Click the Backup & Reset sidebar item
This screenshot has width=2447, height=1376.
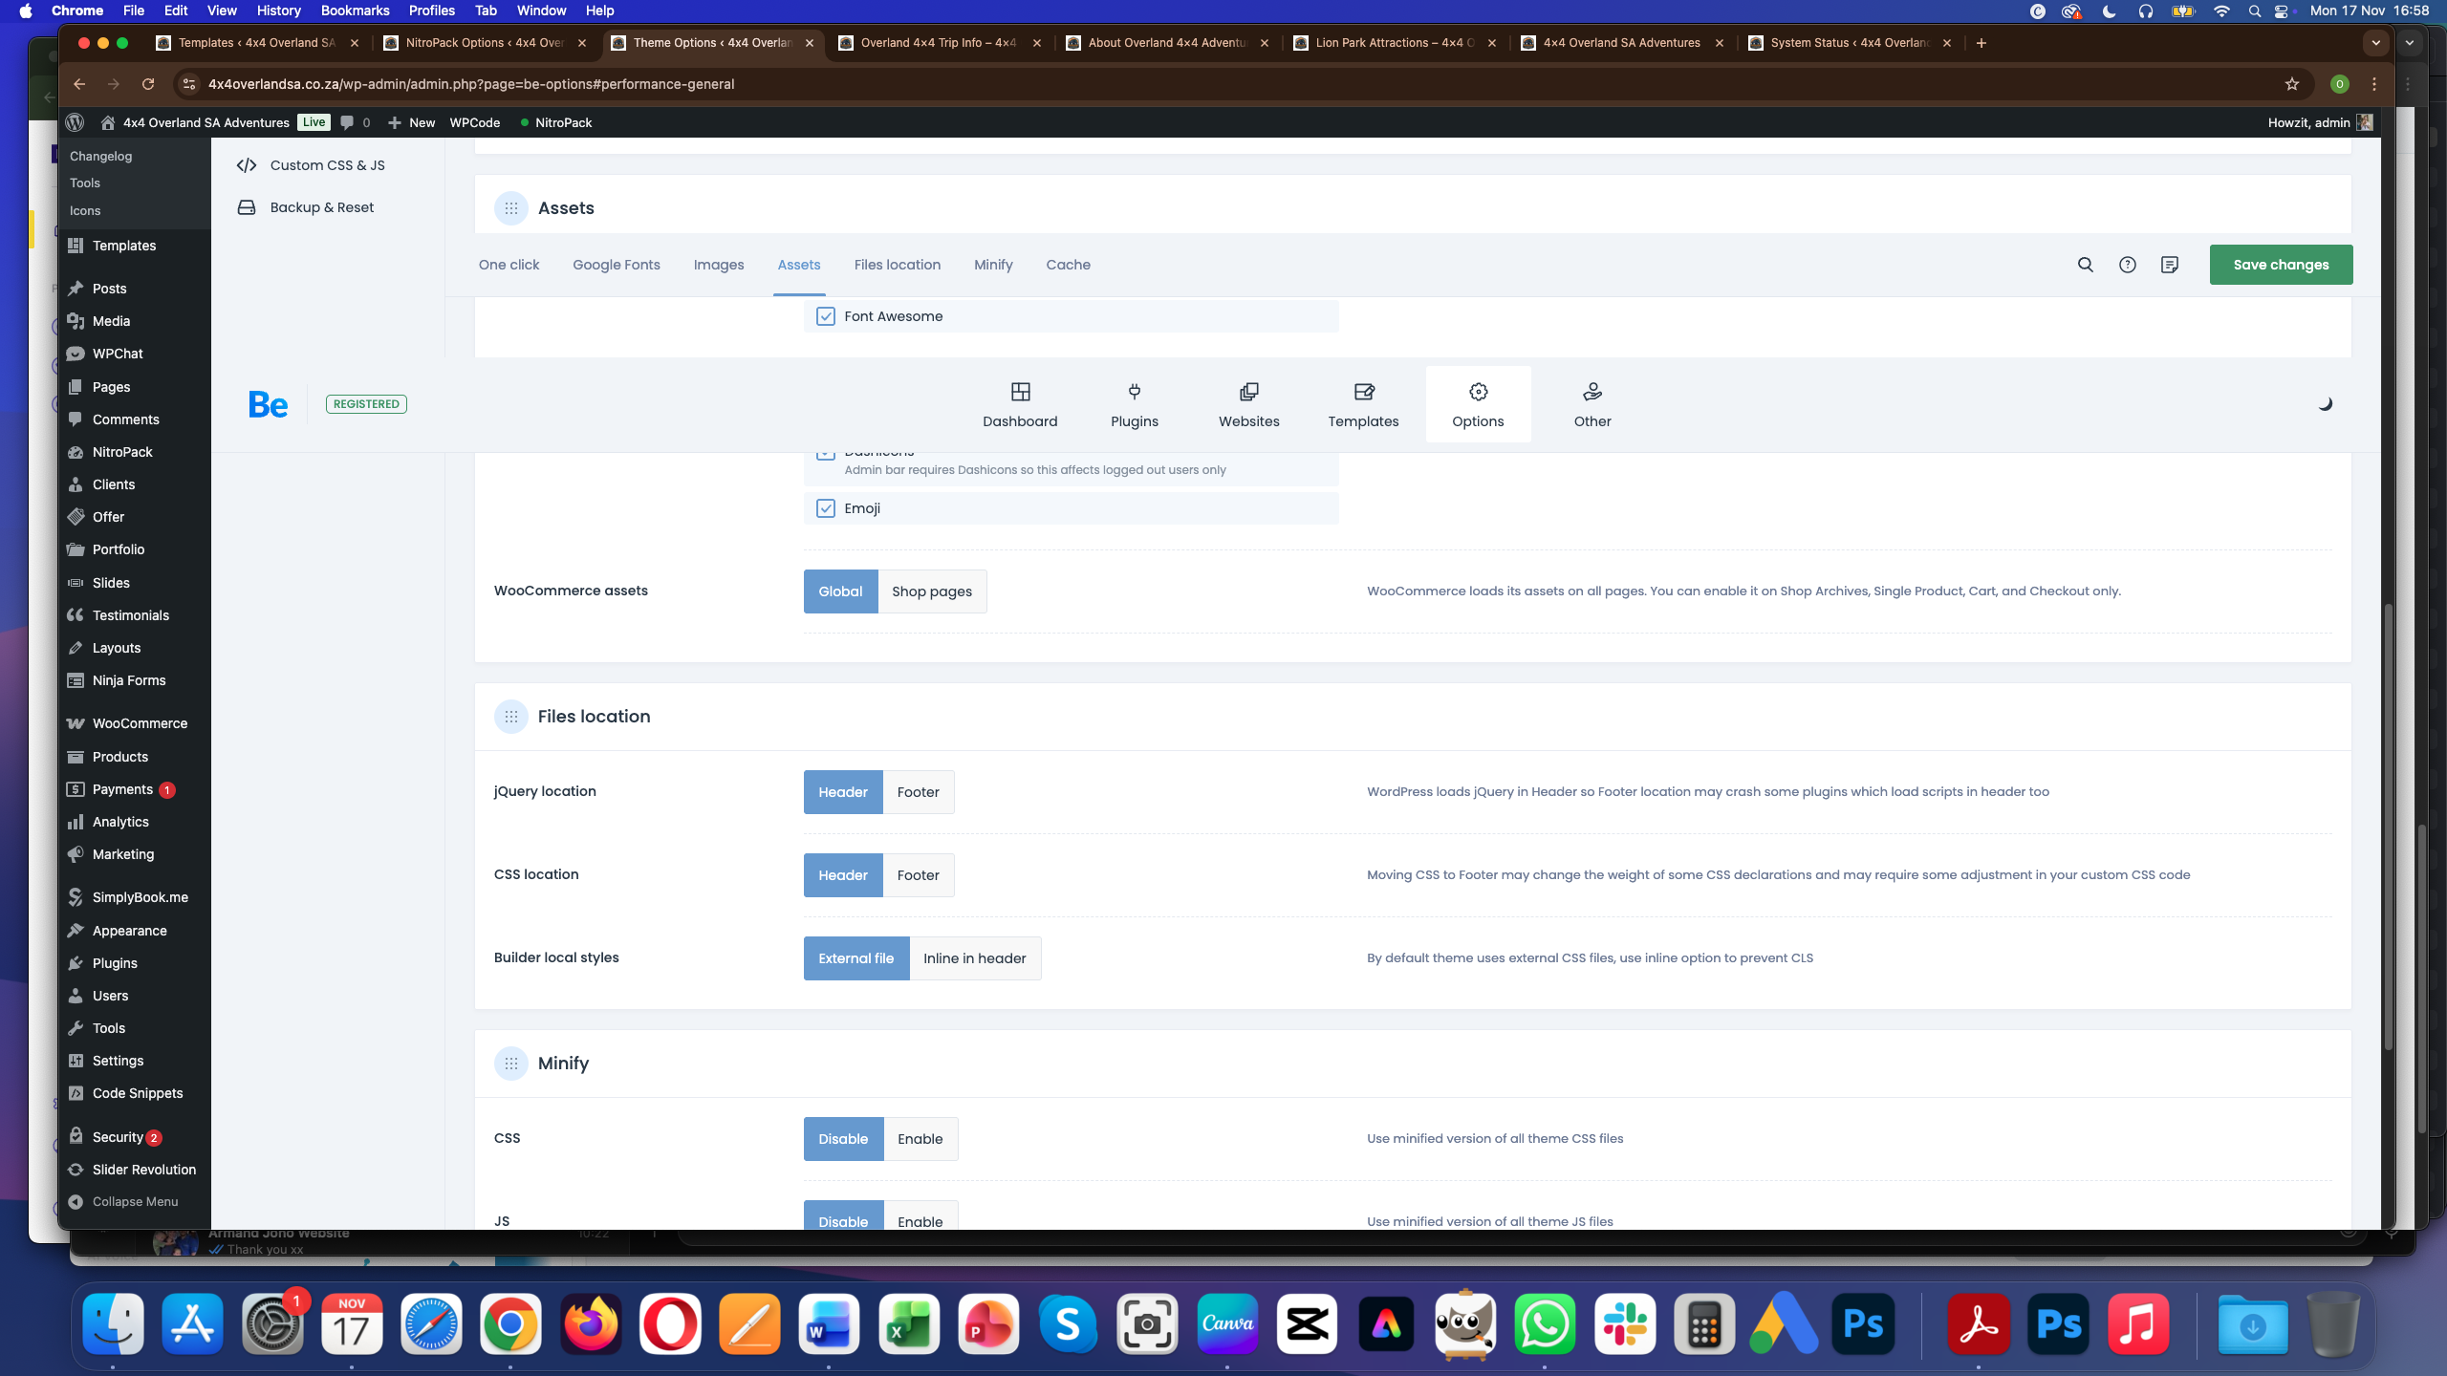click(321, 207)
